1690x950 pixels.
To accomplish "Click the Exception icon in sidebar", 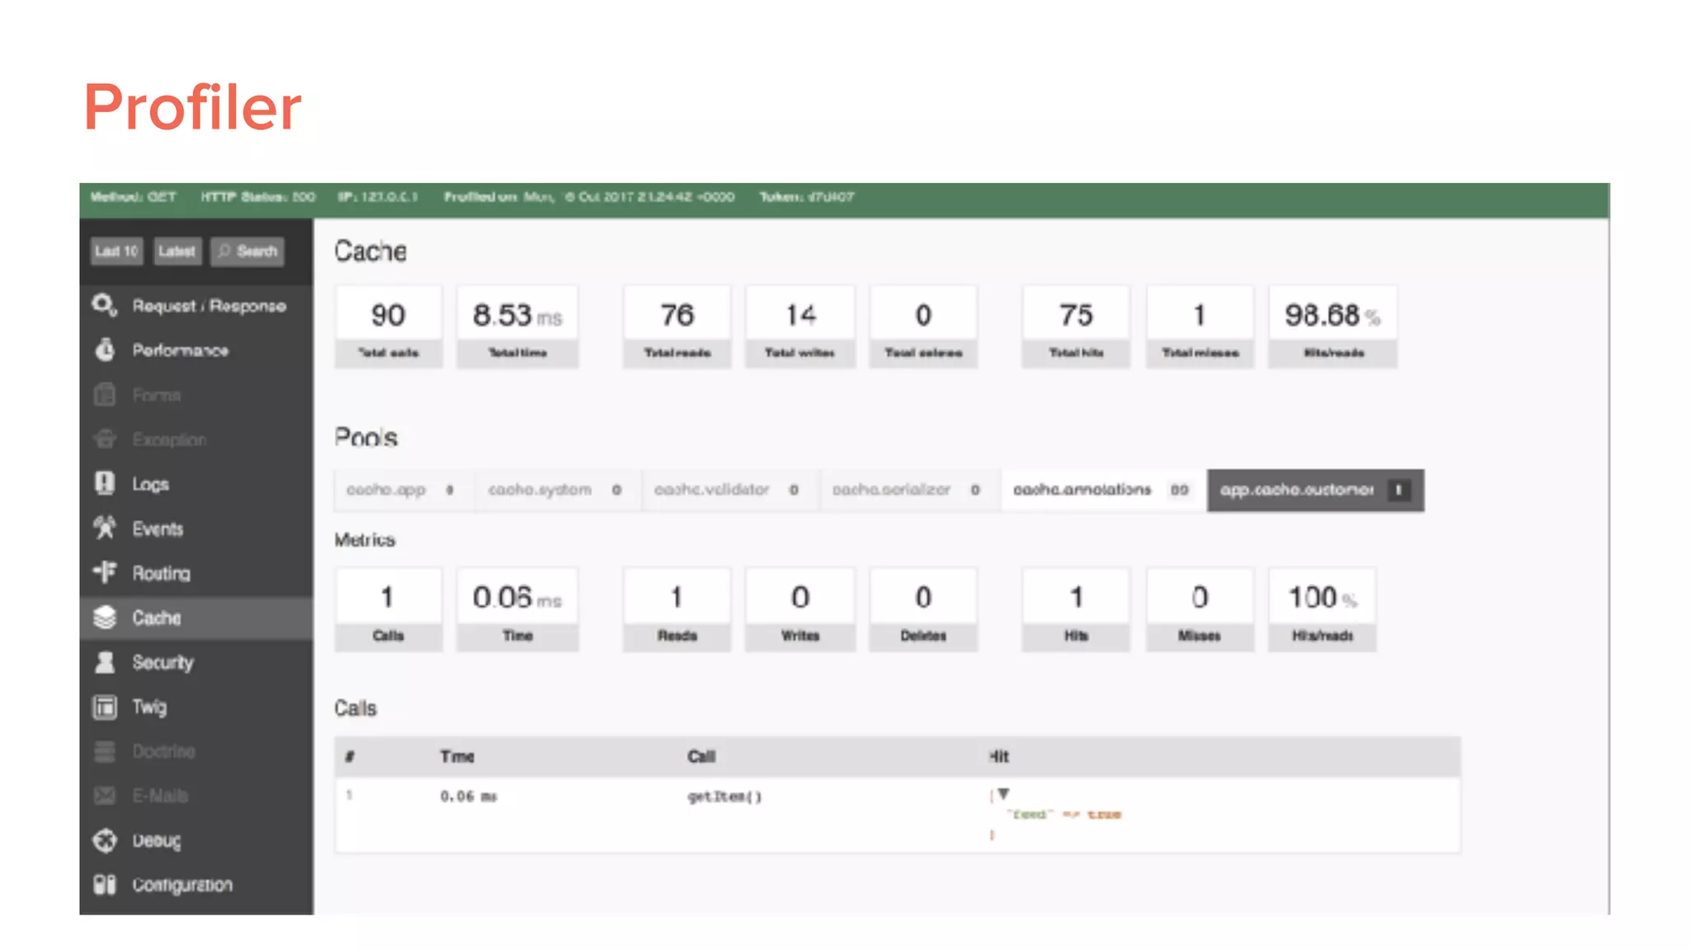I will click(104, 440).
